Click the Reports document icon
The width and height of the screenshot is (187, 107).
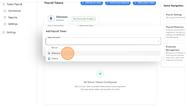[5, 18]
